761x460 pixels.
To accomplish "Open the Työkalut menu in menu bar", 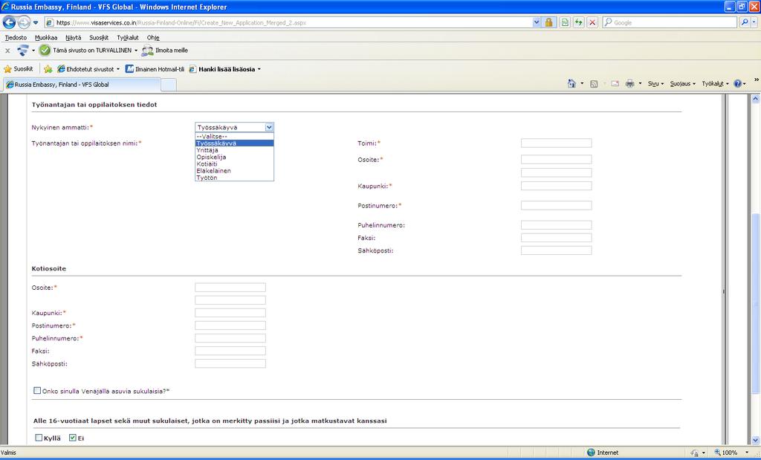I will click(x=128, y=37).
